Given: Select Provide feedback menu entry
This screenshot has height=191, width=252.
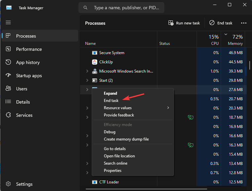Looking at the screenshot, I should [x=133, y=115].
